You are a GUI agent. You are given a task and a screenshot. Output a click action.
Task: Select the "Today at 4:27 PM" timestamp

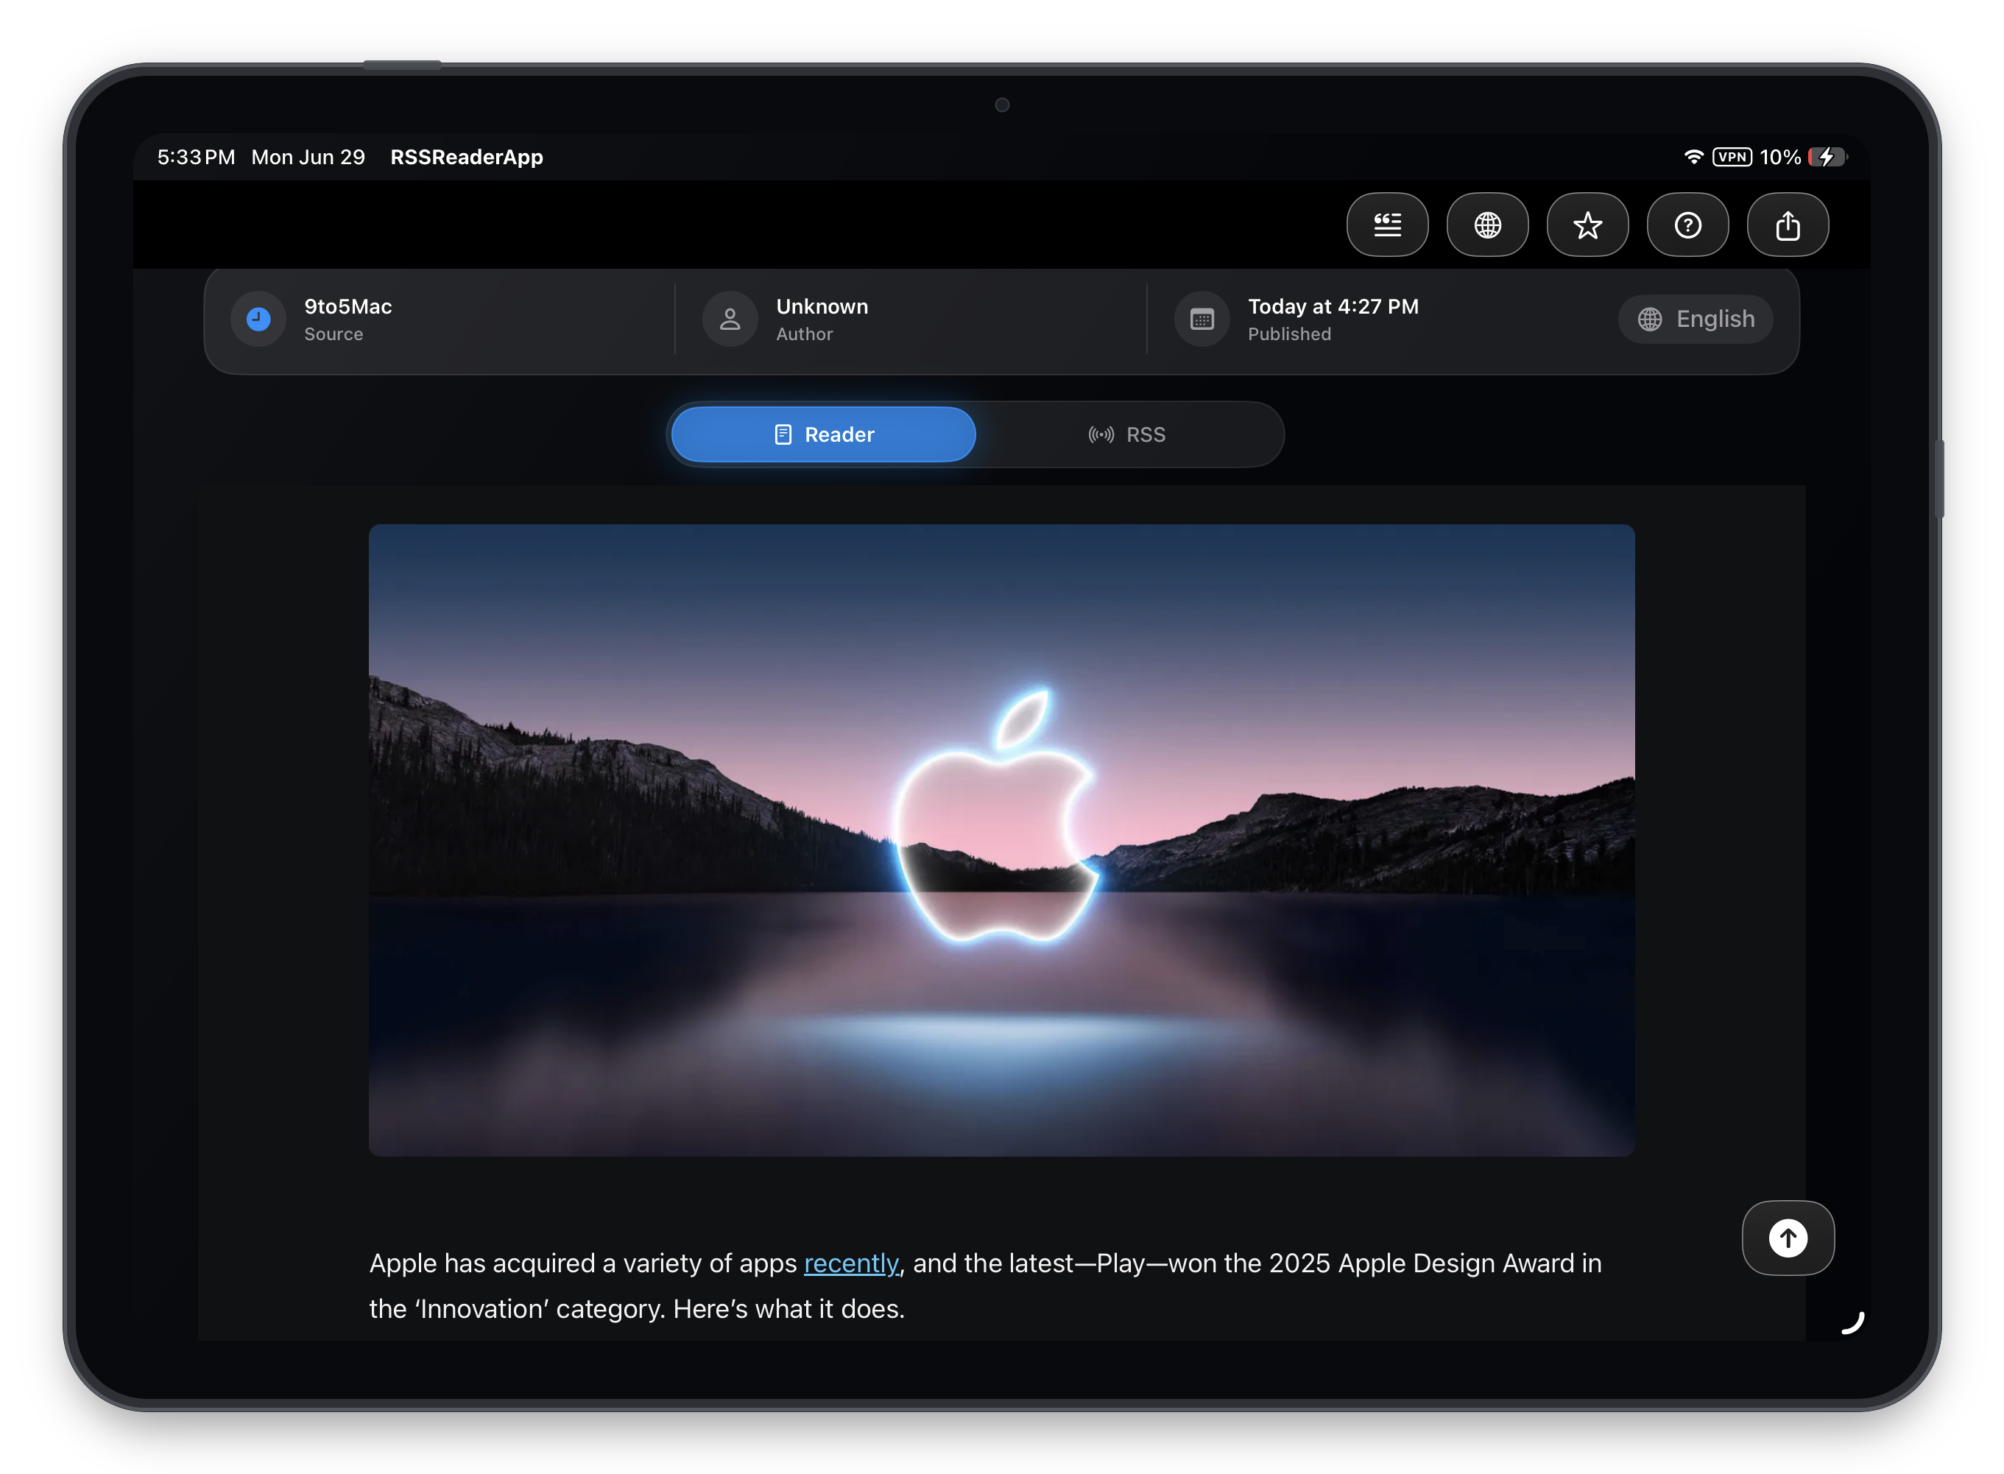[x=1333, y=306]
